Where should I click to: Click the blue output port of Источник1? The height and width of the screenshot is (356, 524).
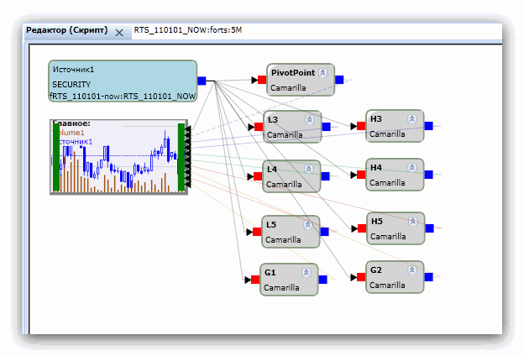202,81
